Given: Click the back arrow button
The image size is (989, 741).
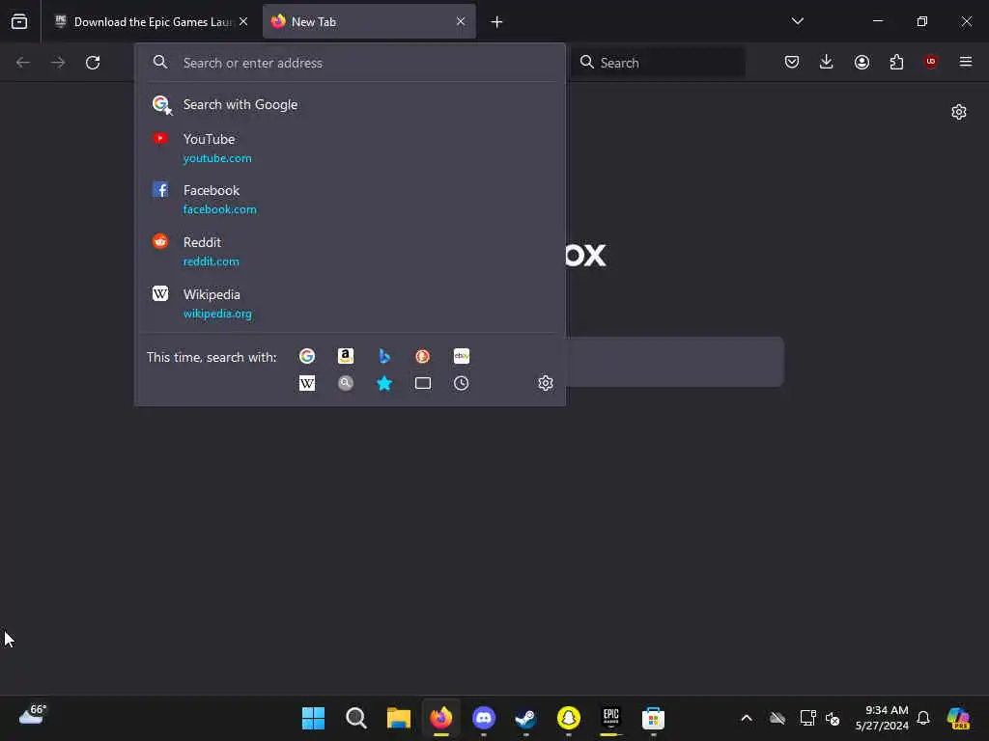Looking at the screenshot, I should 23,63.
